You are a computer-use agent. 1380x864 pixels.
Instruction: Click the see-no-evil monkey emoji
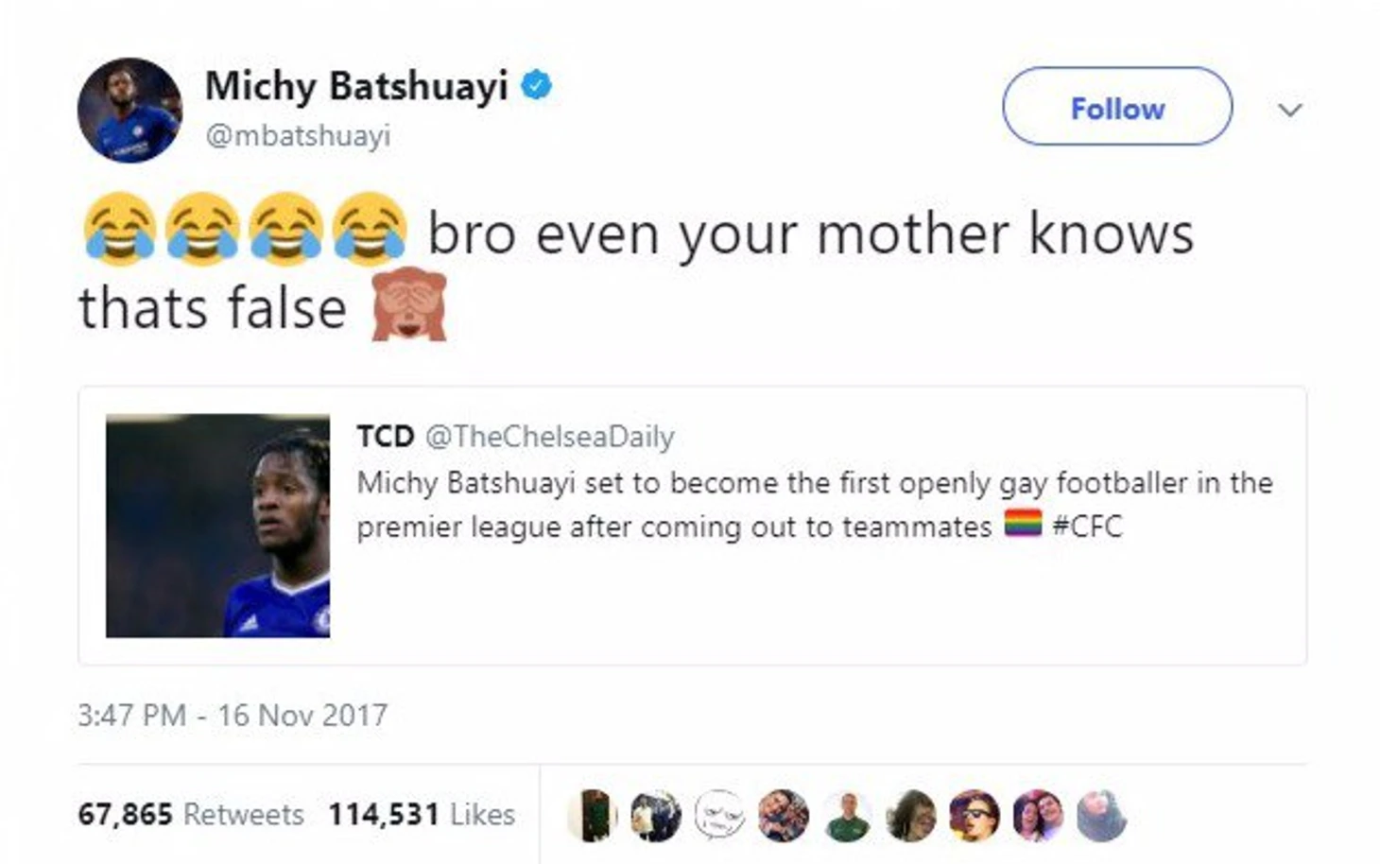(x=408, y=305)
